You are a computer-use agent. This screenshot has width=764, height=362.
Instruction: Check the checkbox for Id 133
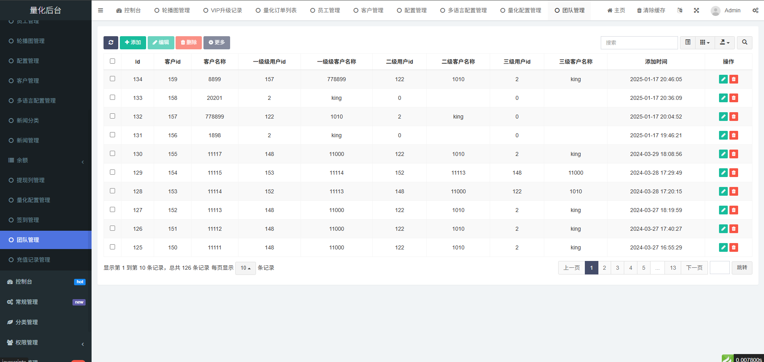tap(112, 97)
